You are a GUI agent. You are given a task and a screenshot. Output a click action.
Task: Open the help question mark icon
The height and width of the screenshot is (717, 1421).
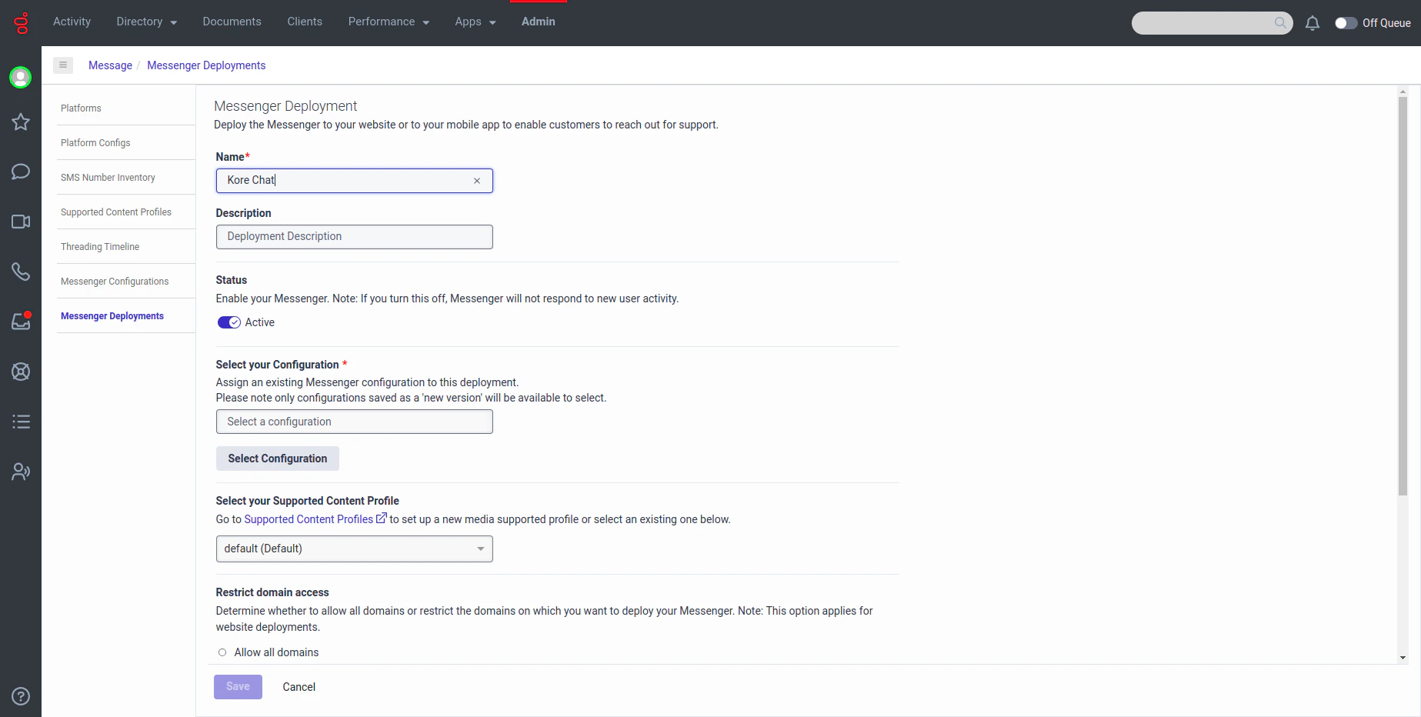21,696
